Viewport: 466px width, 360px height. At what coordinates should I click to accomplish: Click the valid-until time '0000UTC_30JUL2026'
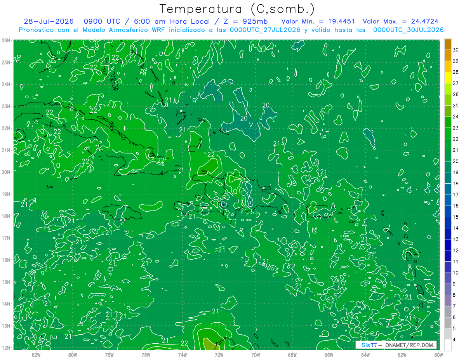pyautogui.click(x=409, y=30)
